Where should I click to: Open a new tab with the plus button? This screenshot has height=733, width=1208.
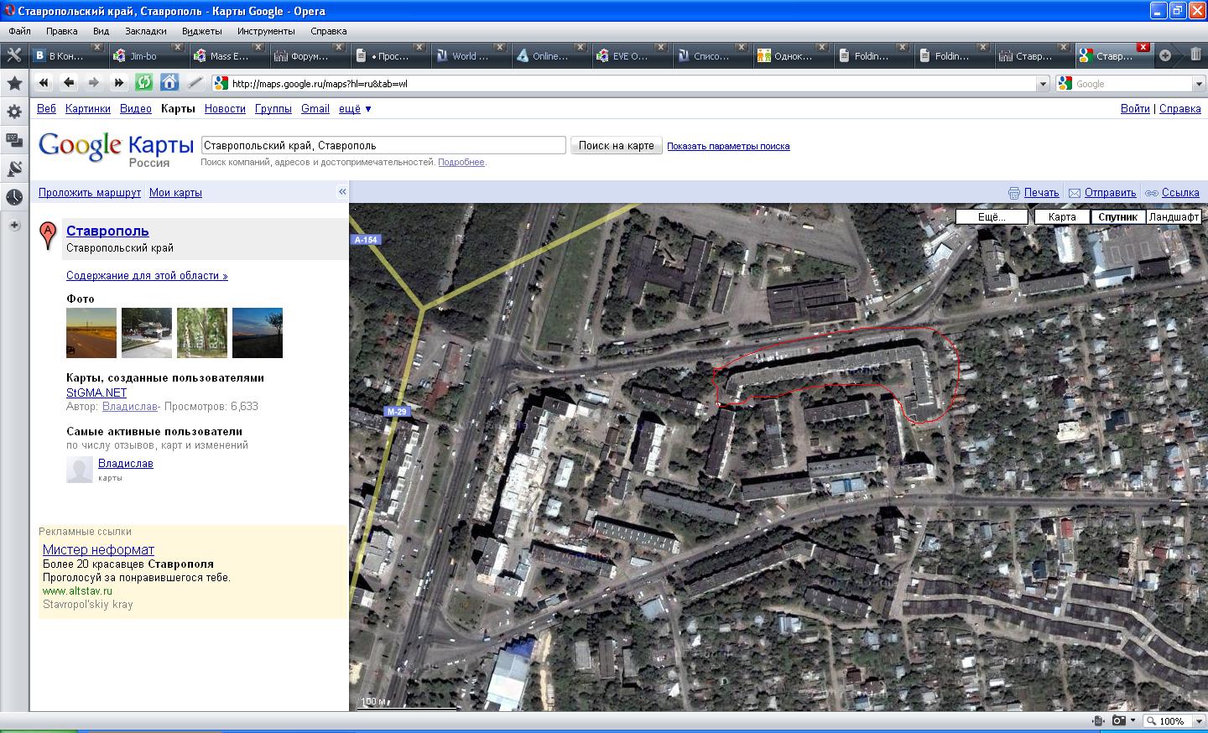[1165, 55]
